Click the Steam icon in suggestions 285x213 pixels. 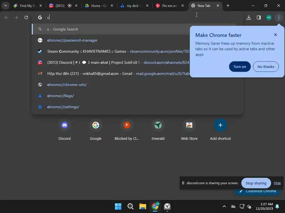pos(40,51)
